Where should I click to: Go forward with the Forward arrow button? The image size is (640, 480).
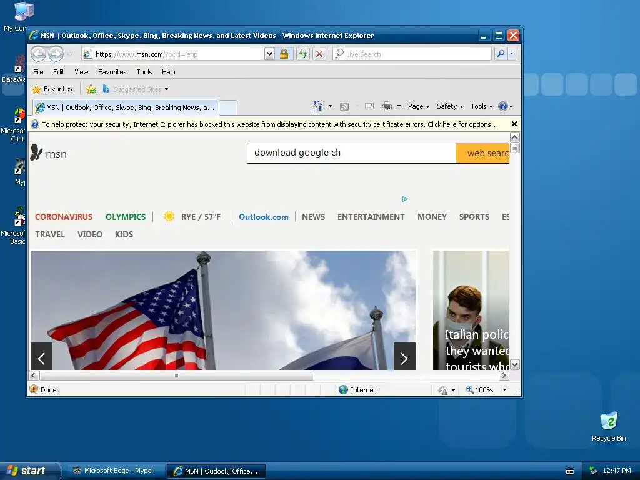click(x=56, y=54)
